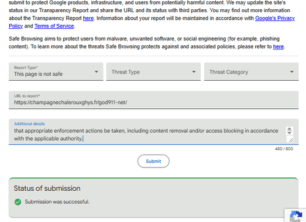Image resolution: width=306 pixels, height=222 pixels.
Task: Open the Report Type dropdown
Action: click(56, 72)
